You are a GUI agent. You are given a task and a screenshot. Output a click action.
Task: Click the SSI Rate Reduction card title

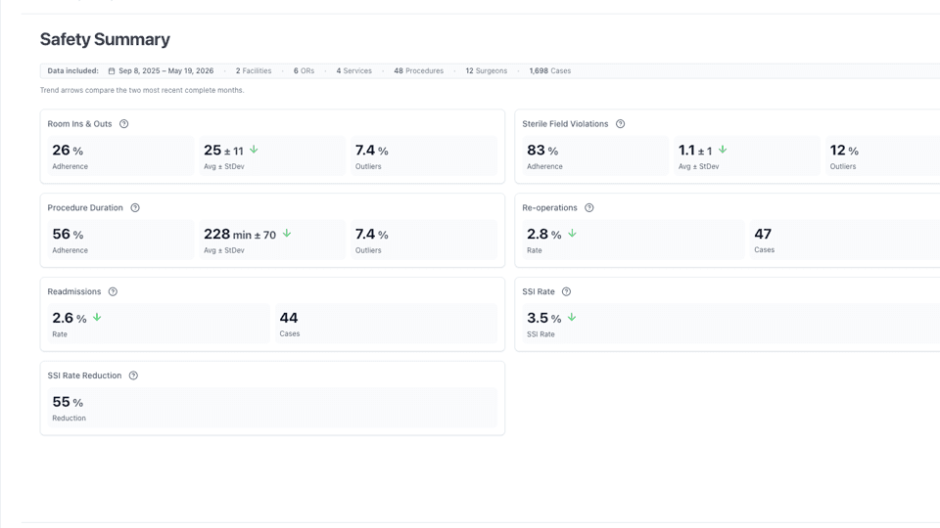tap(84, 375)
